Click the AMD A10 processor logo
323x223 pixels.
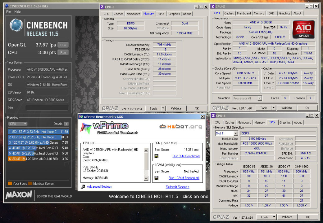click(x=304, y=29)
